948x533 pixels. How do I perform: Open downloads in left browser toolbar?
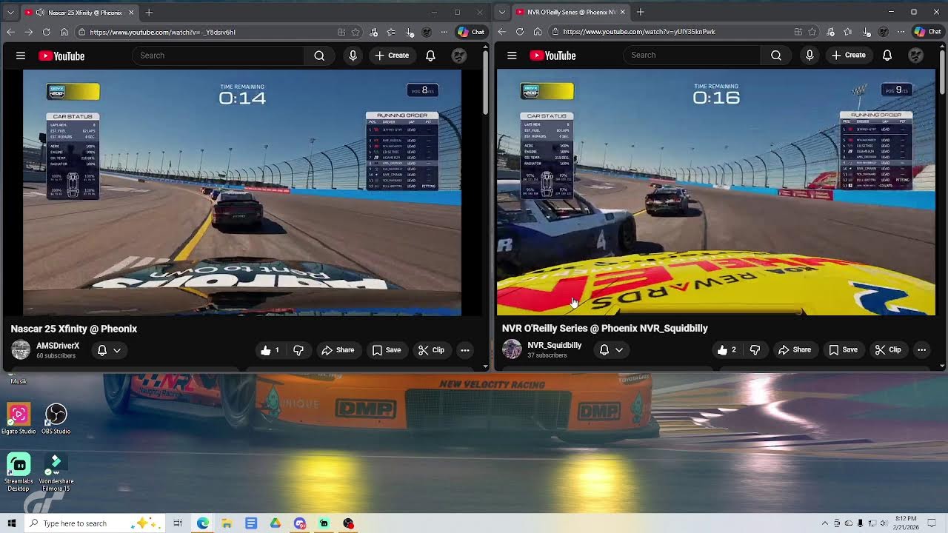pyautogui.click(x=410, y=32)
